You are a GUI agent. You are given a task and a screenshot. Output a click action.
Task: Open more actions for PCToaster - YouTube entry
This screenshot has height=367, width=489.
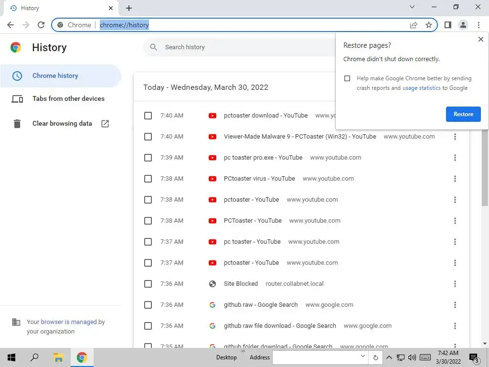[455, 221]
